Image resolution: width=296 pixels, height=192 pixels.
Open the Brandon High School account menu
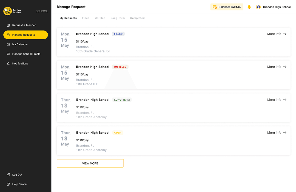[x=273, y=7]
